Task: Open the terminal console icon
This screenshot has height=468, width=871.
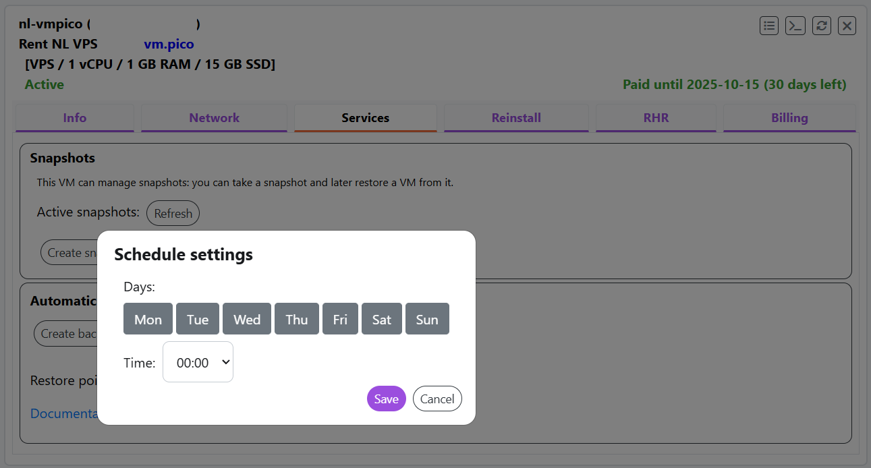Action: point(795,26)
